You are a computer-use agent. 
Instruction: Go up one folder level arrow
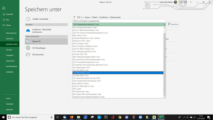(x=74, y=17)
